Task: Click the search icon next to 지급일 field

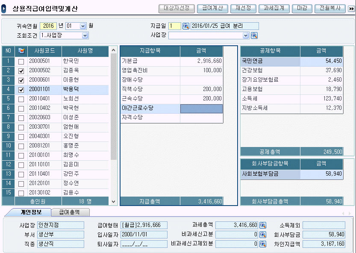Action: [186, 26]
